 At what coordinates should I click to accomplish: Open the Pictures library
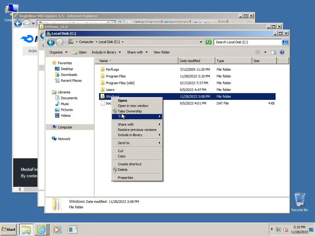(67, 110)
